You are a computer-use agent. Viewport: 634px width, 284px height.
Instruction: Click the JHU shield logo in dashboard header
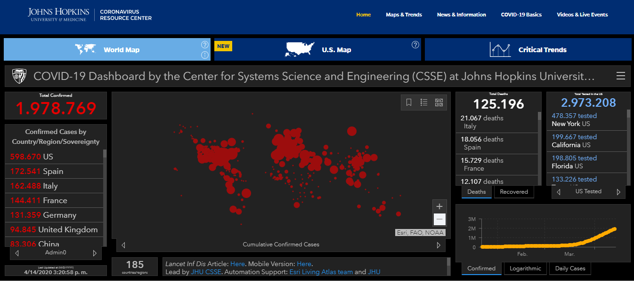point(19,76)
